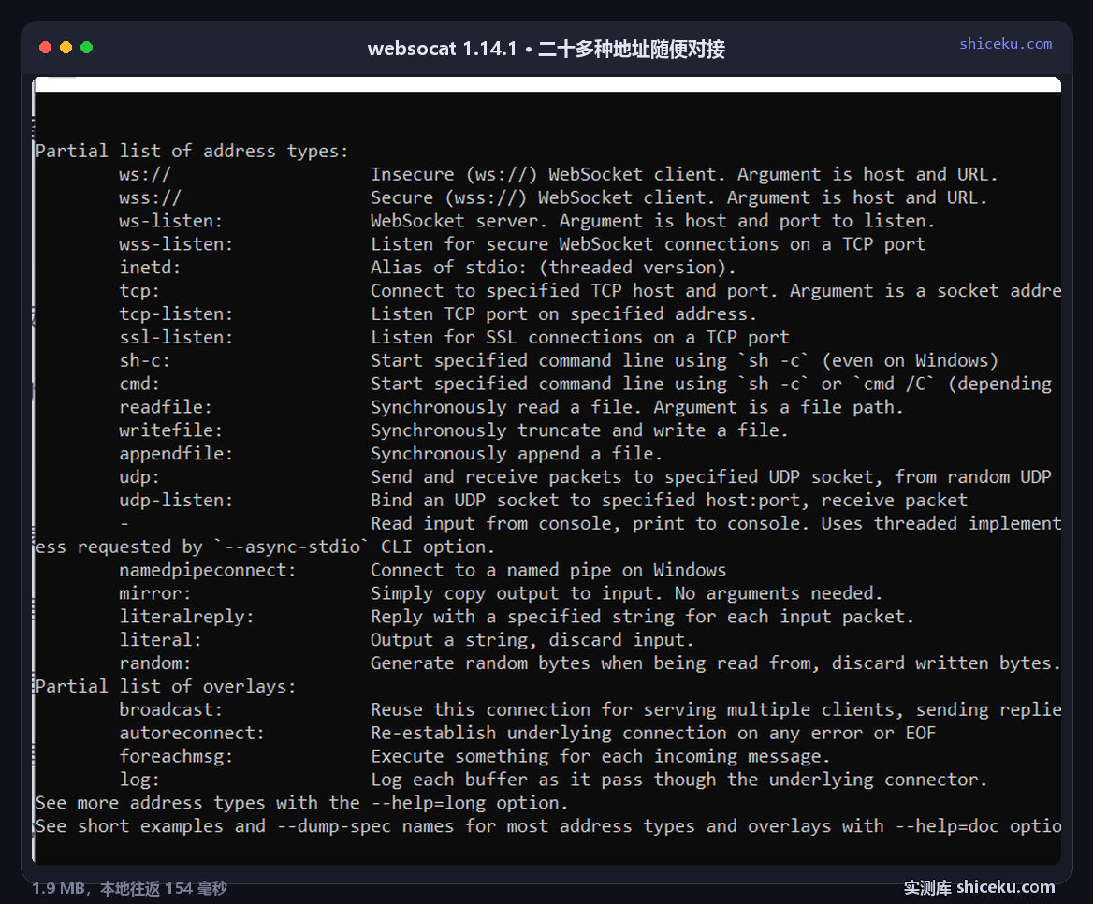Click the 'broadcast:' overlay
This screenshot has width=1093, height=904.
(170, 710)
